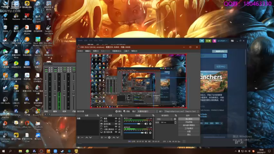This screenshot has width=274, height=154.
Task: Mute the 桌面音频 speaker icon
Action: [x=146, y=133]
